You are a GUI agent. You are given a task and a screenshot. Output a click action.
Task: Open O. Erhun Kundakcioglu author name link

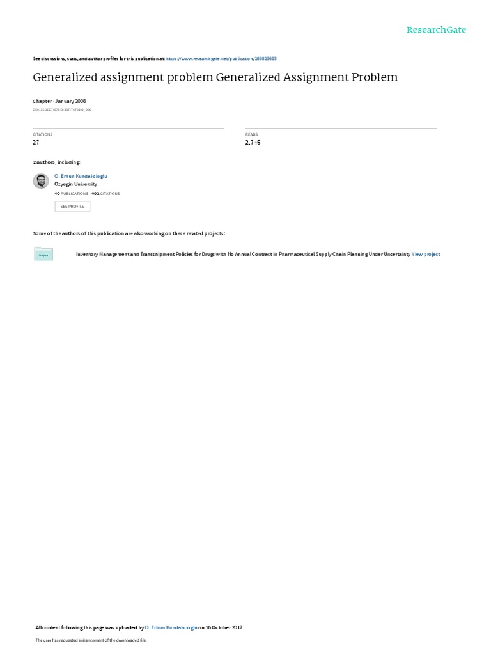coord(81,177)
